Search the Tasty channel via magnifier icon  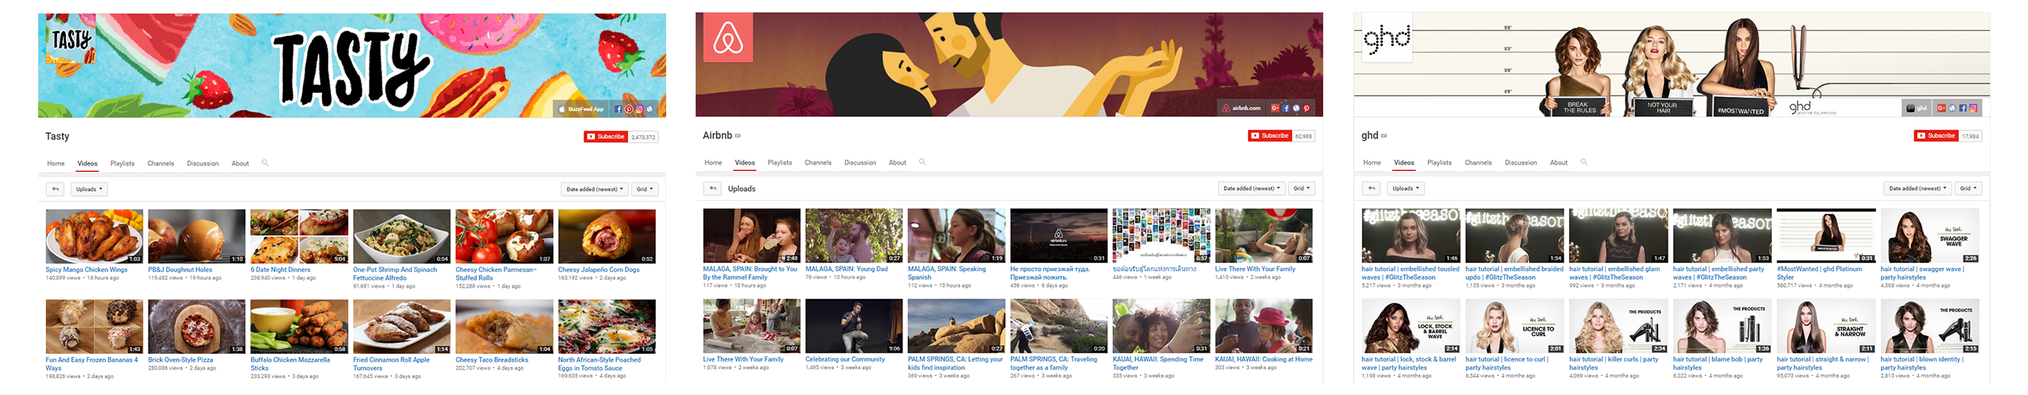(265, 163)
